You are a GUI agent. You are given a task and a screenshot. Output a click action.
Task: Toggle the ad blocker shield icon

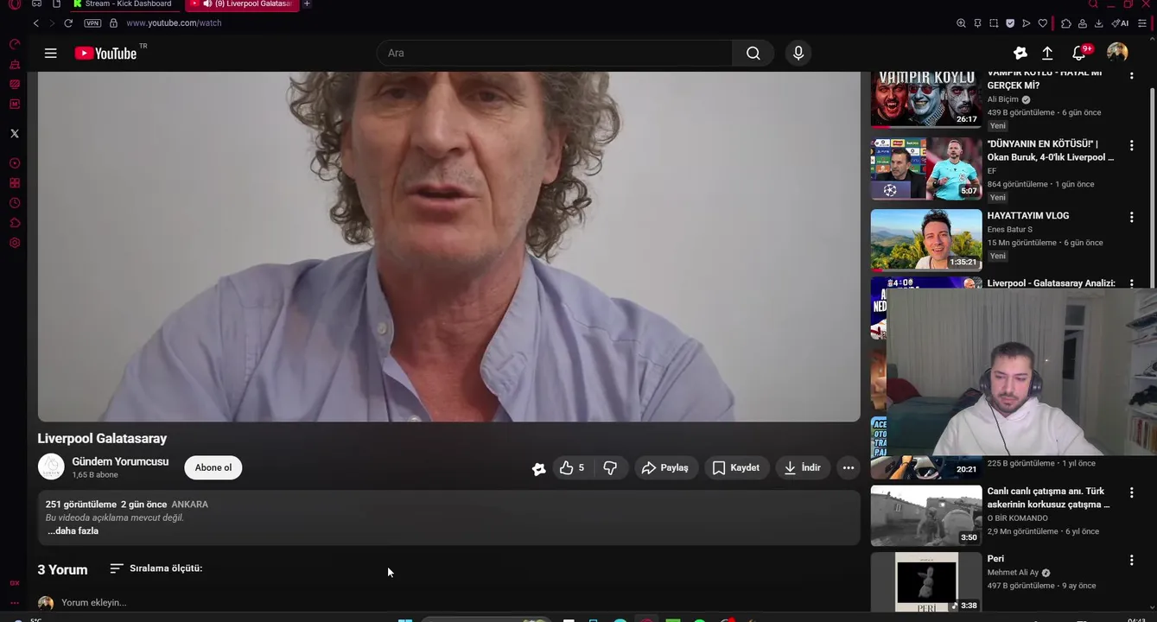[1010, 23]
